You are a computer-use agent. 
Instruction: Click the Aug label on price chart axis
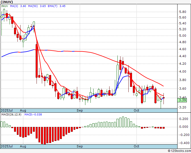point(23,110)
